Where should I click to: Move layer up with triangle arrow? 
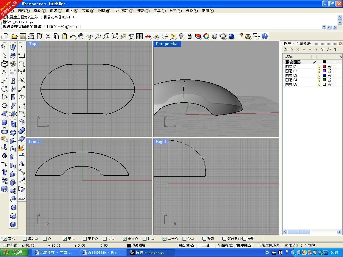pos(304,50)
